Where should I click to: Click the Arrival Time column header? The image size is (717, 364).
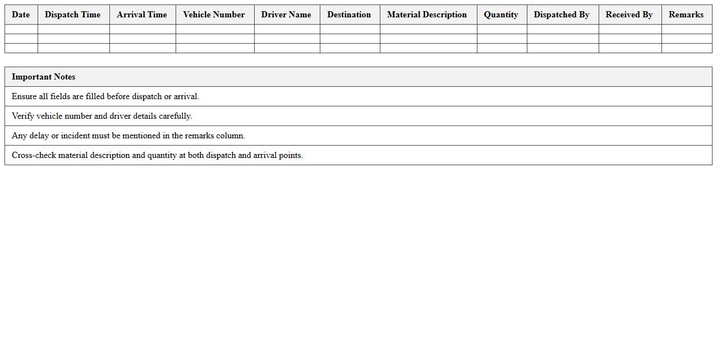pos(142,15)
